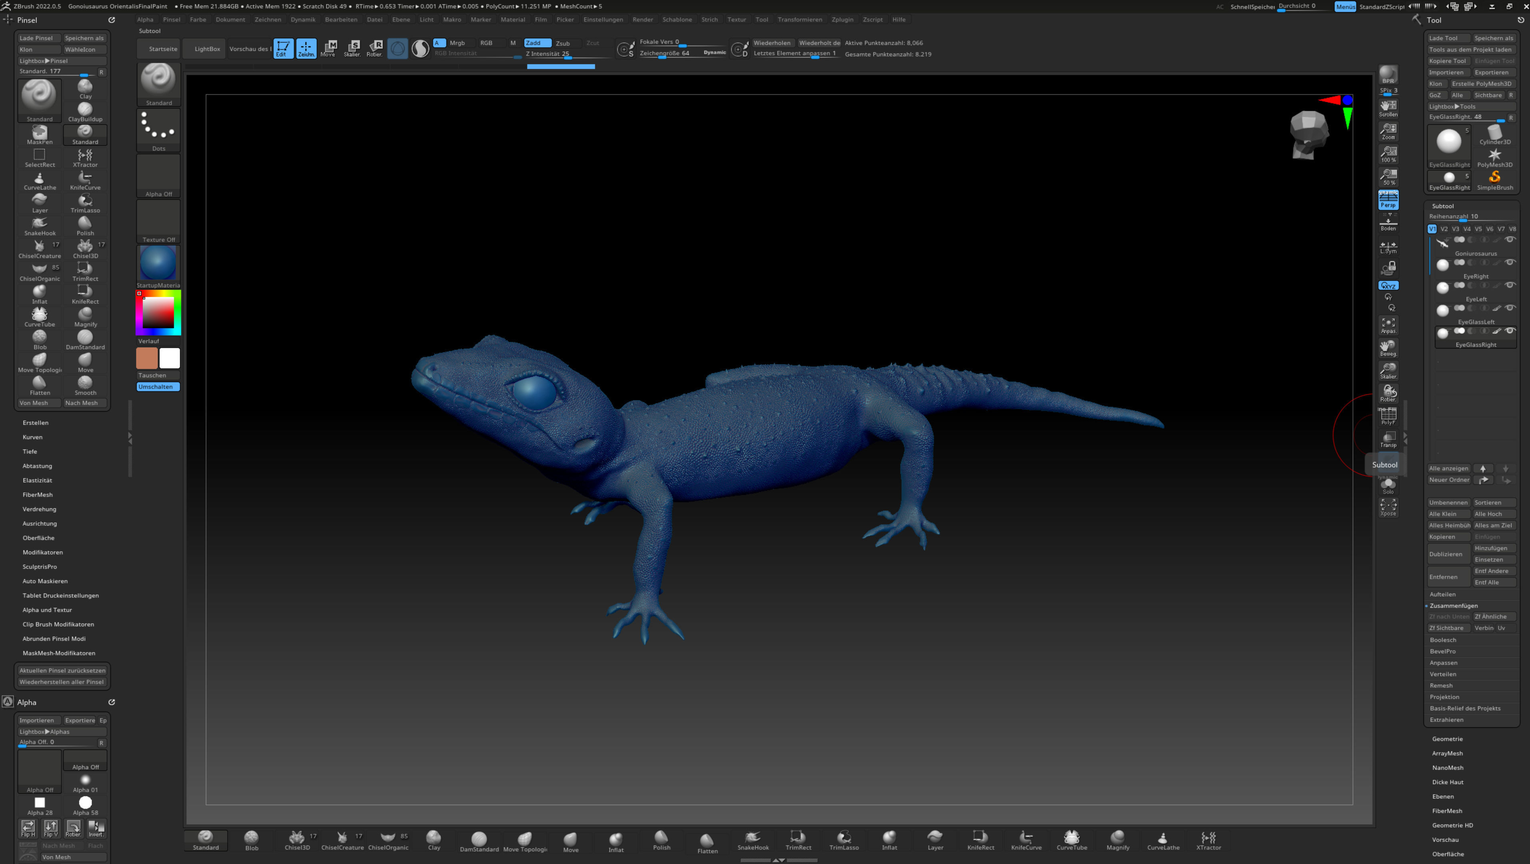Screen dimensions: 1530x864
Task: Select TrimLasso brush in bottom shelf
Action: pyautogui.click(x=843, y=841)
